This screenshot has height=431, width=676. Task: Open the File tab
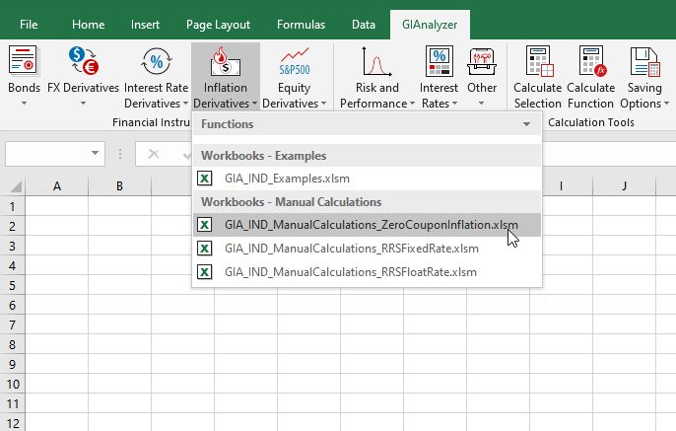click(29, 25)
